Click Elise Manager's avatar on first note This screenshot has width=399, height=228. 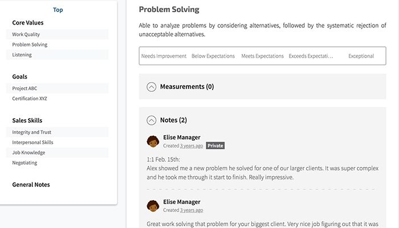pos(153,141)
